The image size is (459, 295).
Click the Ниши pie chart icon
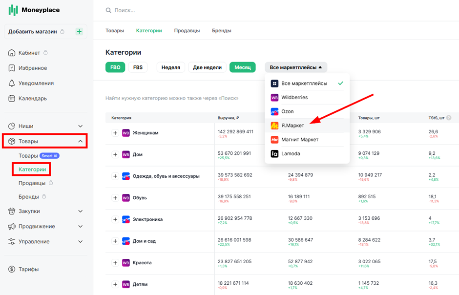click(12, 126)
